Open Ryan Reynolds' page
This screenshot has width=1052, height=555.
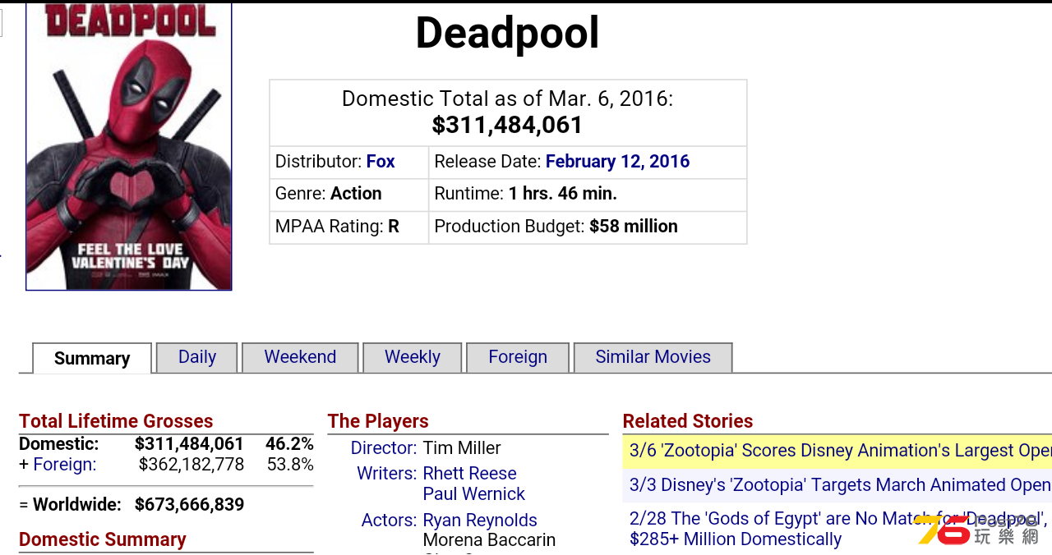click(480, 521)
